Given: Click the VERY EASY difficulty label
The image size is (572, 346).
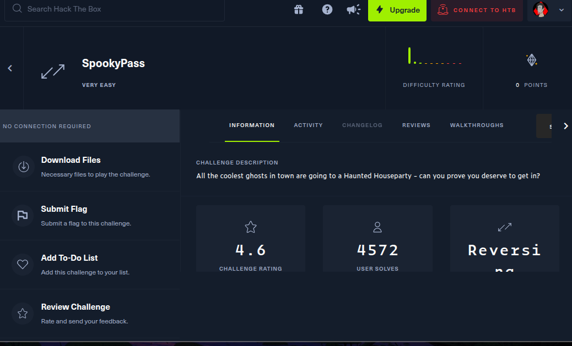Looking at the screenshot, I should [99, 85].
